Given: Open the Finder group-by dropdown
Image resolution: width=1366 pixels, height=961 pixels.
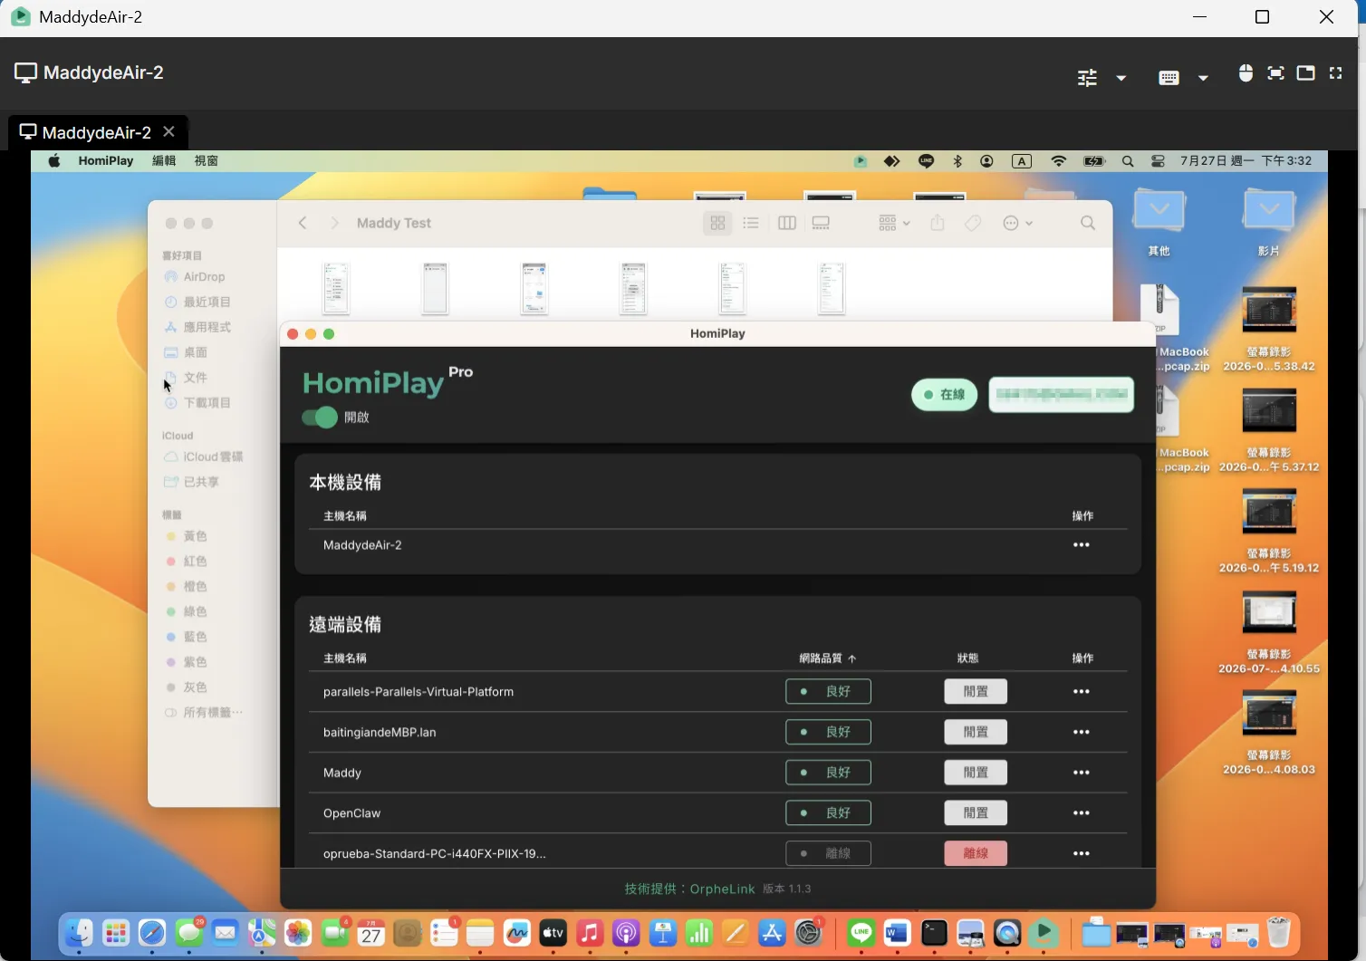Looking at the screenshot, I should [x=894, y=223].
